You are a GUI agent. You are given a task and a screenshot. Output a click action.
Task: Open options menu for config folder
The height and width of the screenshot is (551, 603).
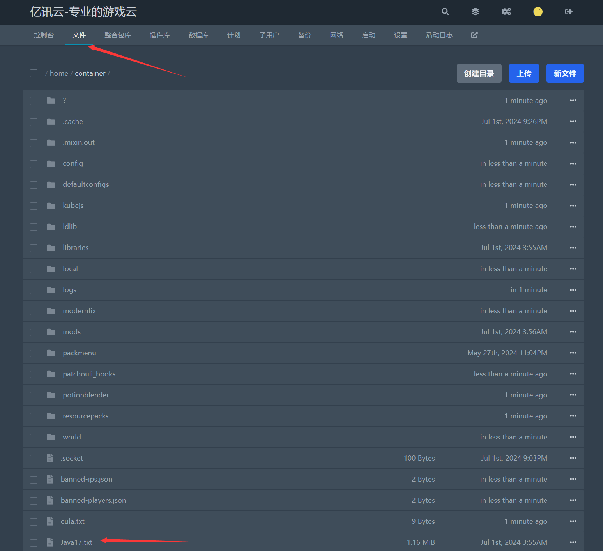click(x=573, y=163)
